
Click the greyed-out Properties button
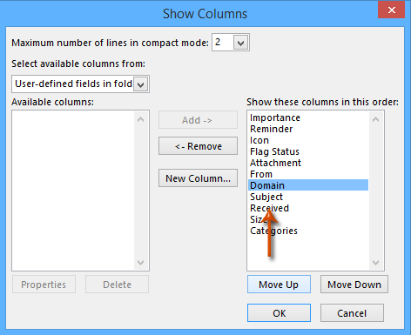pyautogui.click(x=44, y=285)
